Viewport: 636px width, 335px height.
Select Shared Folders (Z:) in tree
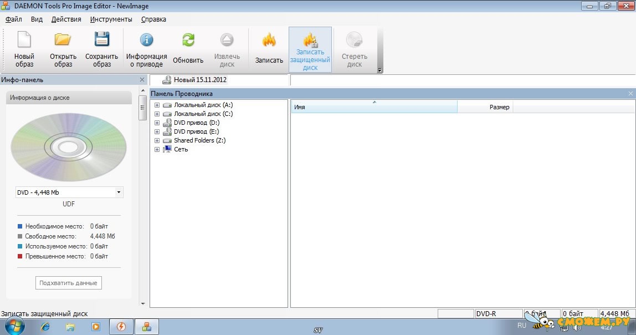click(x=199, y=140)
